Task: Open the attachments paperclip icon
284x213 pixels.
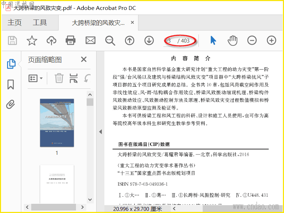Action: (11, 104)
